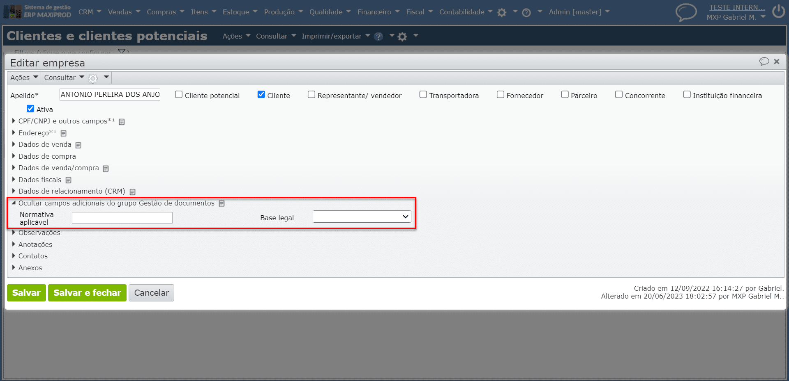Image resolution: width=789 pixels, height=381 pixels.
Task: Open the Financeiro menu
Action: [x=378, y=12]
